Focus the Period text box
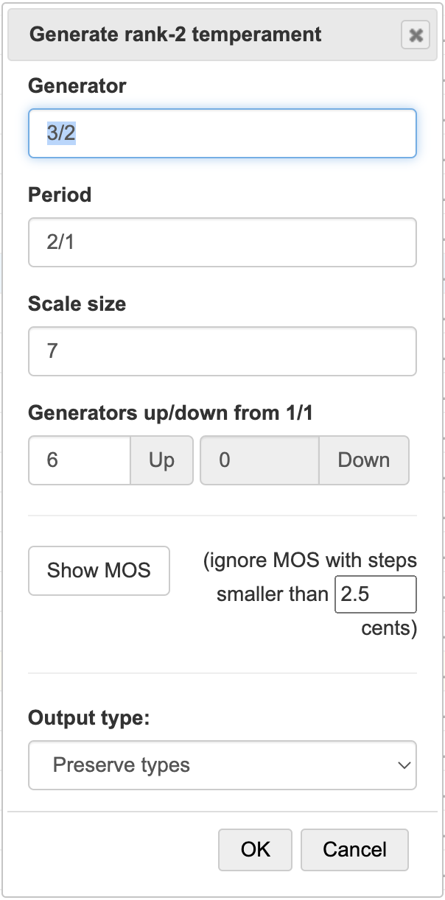Screen dimensions: 445x900 pos(222,242)
